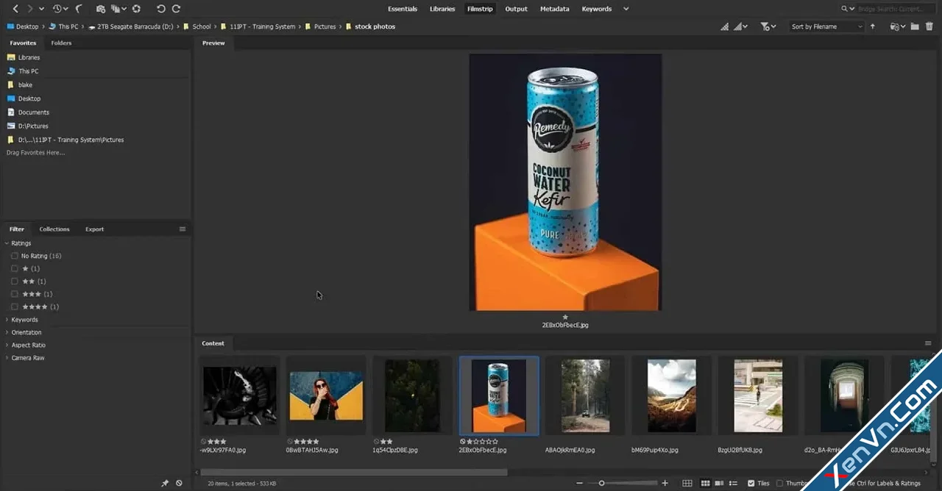Select thumbnail 0BwBTAHJ5Aw.jpg
Viewport: 942px width, 491px height.
tap(326, 396)
